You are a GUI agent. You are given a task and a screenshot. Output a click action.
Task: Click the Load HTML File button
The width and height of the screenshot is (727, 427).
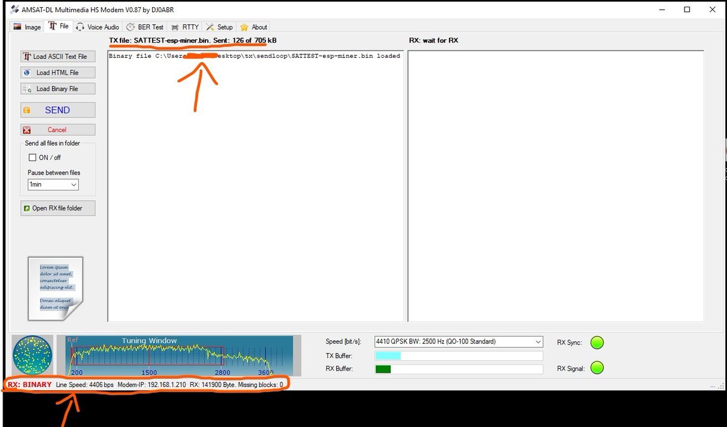tap(58, 72)
